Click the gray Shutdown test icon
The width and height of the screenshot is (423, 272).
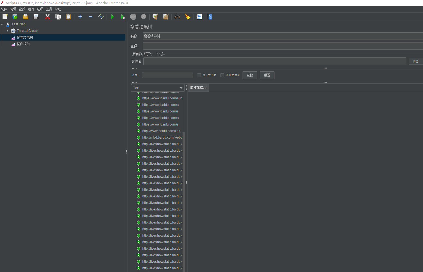tap(144, 17)
